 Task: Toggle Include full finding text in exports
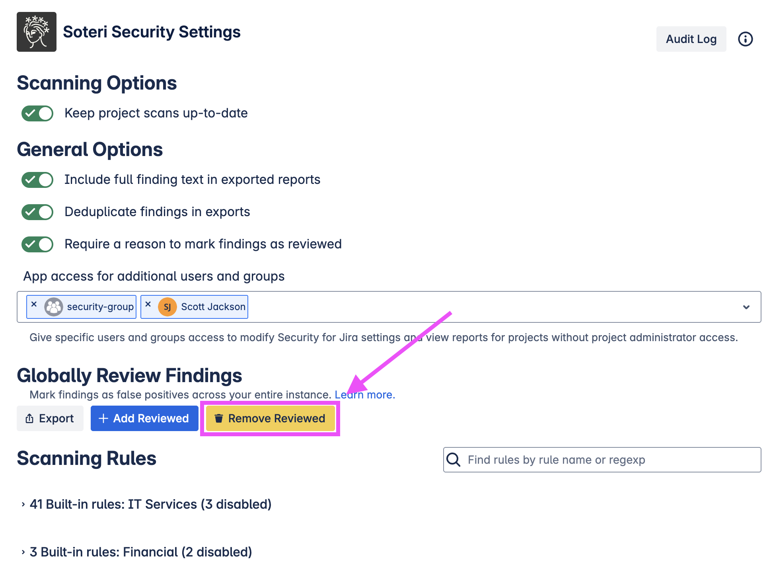37,180
